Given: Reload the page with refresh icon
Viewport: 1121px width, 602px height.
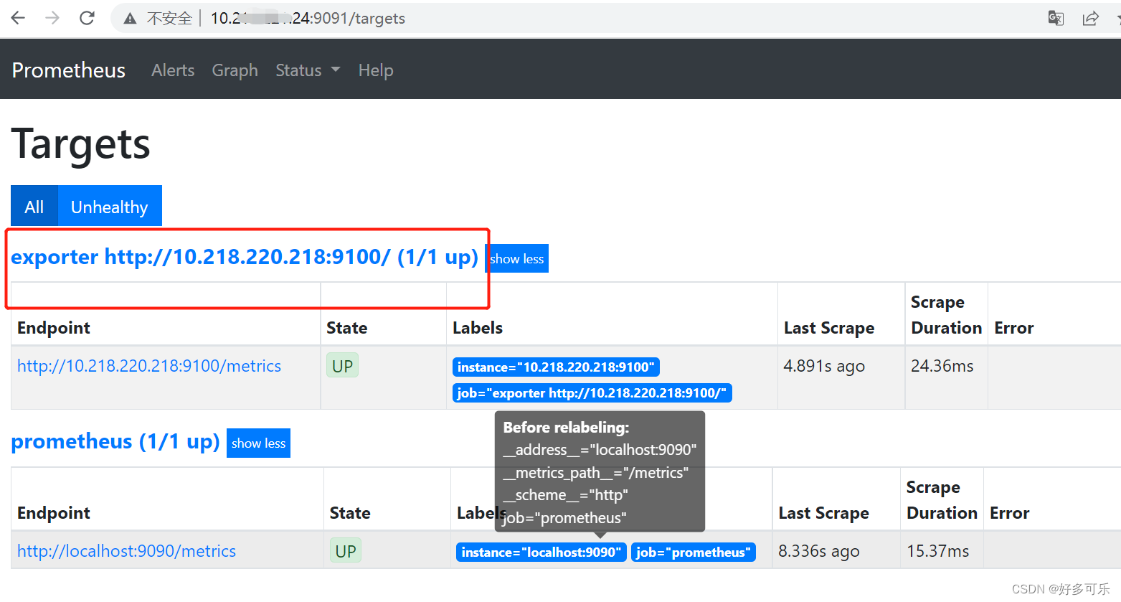Looking at the screenshot, I should click(87, 18).
